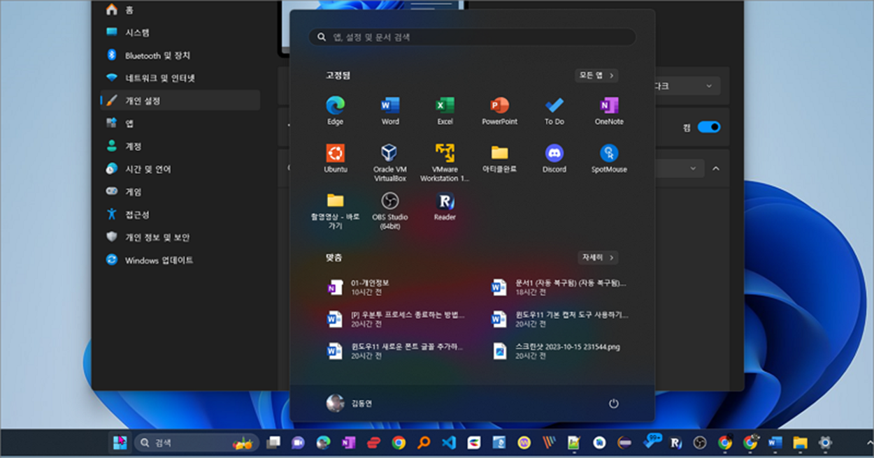Viewport: 874px width, 458px height.
Task: Go to 개인 정보 및 보안 settings
Action: click(x=180, y=237)
